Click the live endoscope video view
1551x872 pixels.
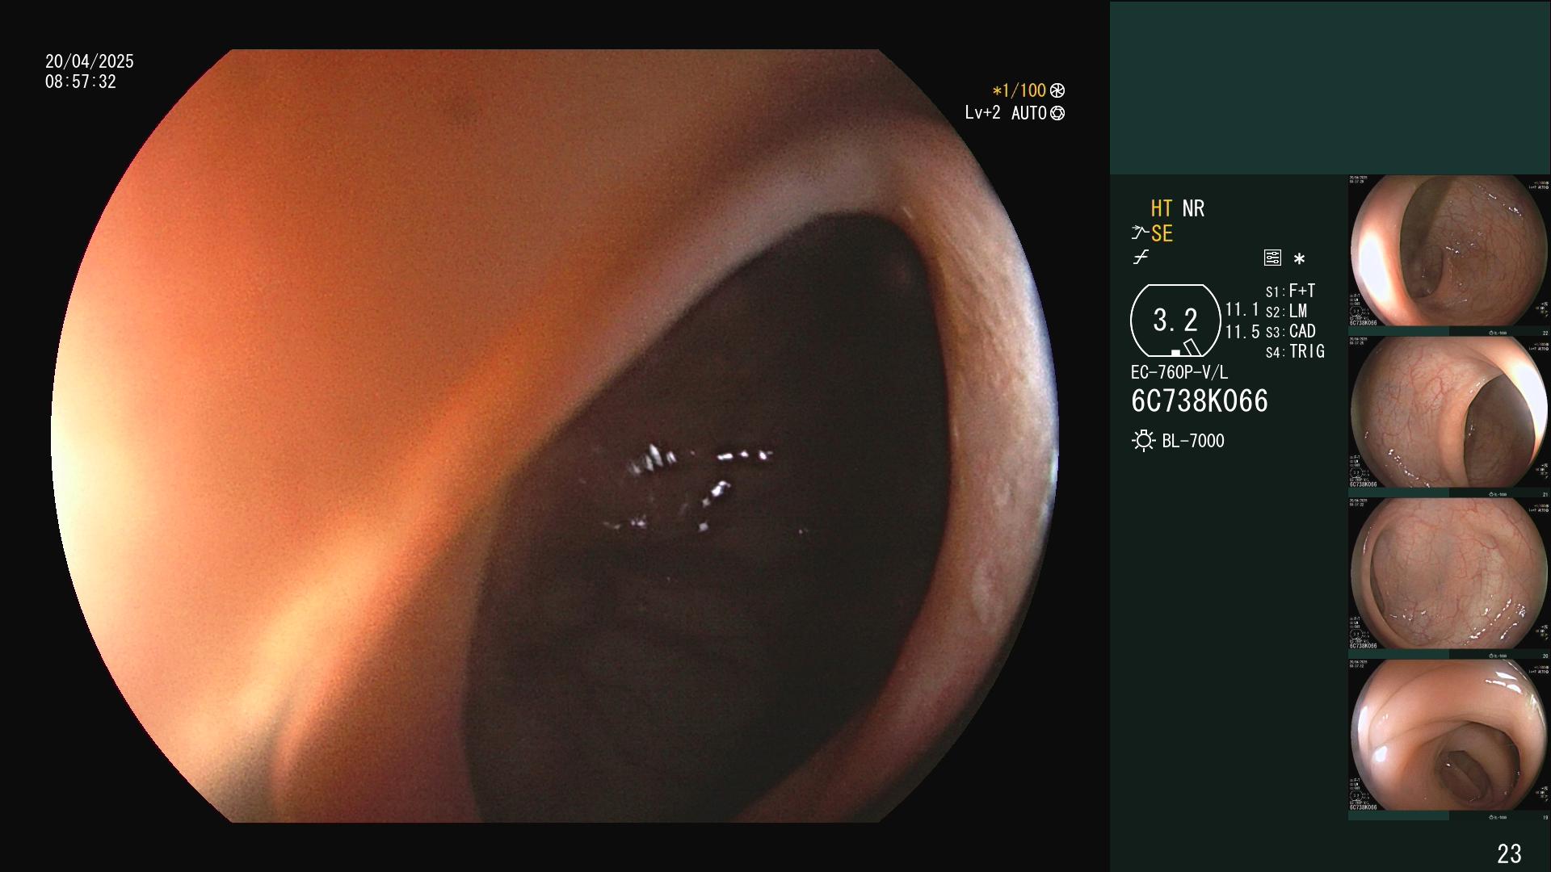pyautogui.click(x=555, y=436)
